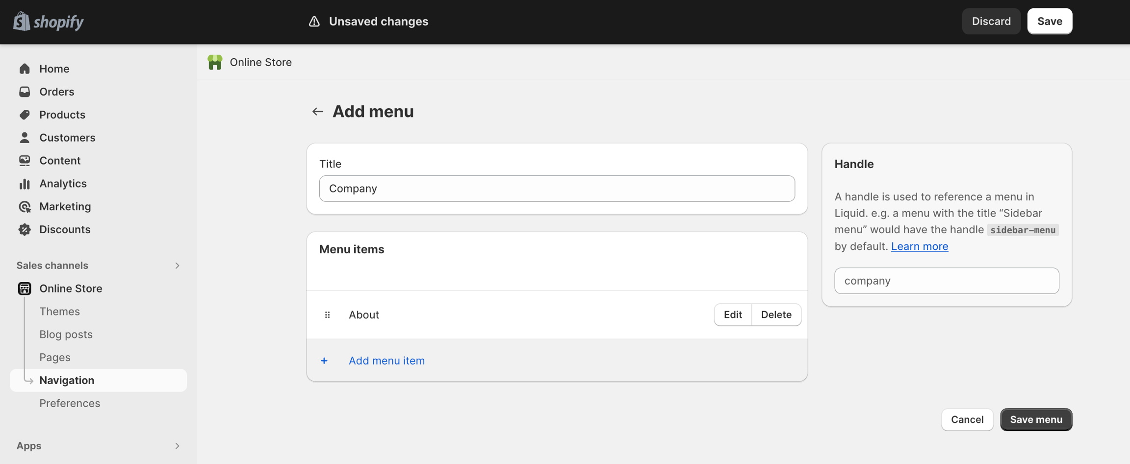
Task: Open the Learn more link
Action: click(919, 246)
